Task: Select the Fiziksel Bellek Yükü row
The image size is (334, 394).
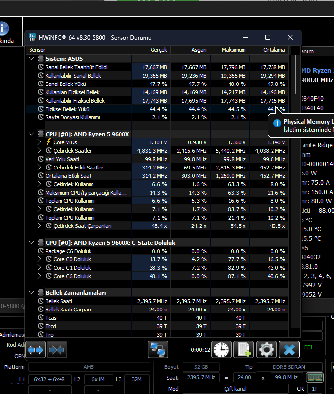Action: pos(157,109)
